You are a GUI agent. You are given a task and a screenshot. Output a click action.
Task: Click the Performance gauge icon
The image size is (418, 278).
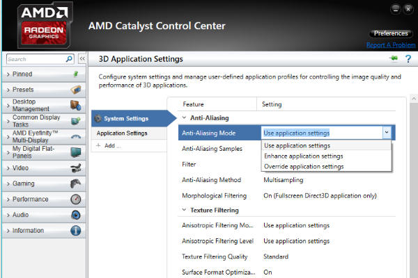tap(76, 199)
